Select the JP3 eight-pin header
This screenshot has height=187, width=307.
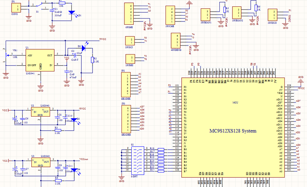coord(126,119)
